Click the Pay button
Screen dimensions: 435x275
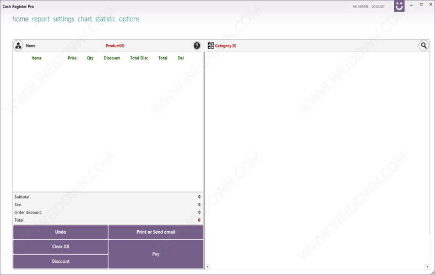[x=156, y=254]
